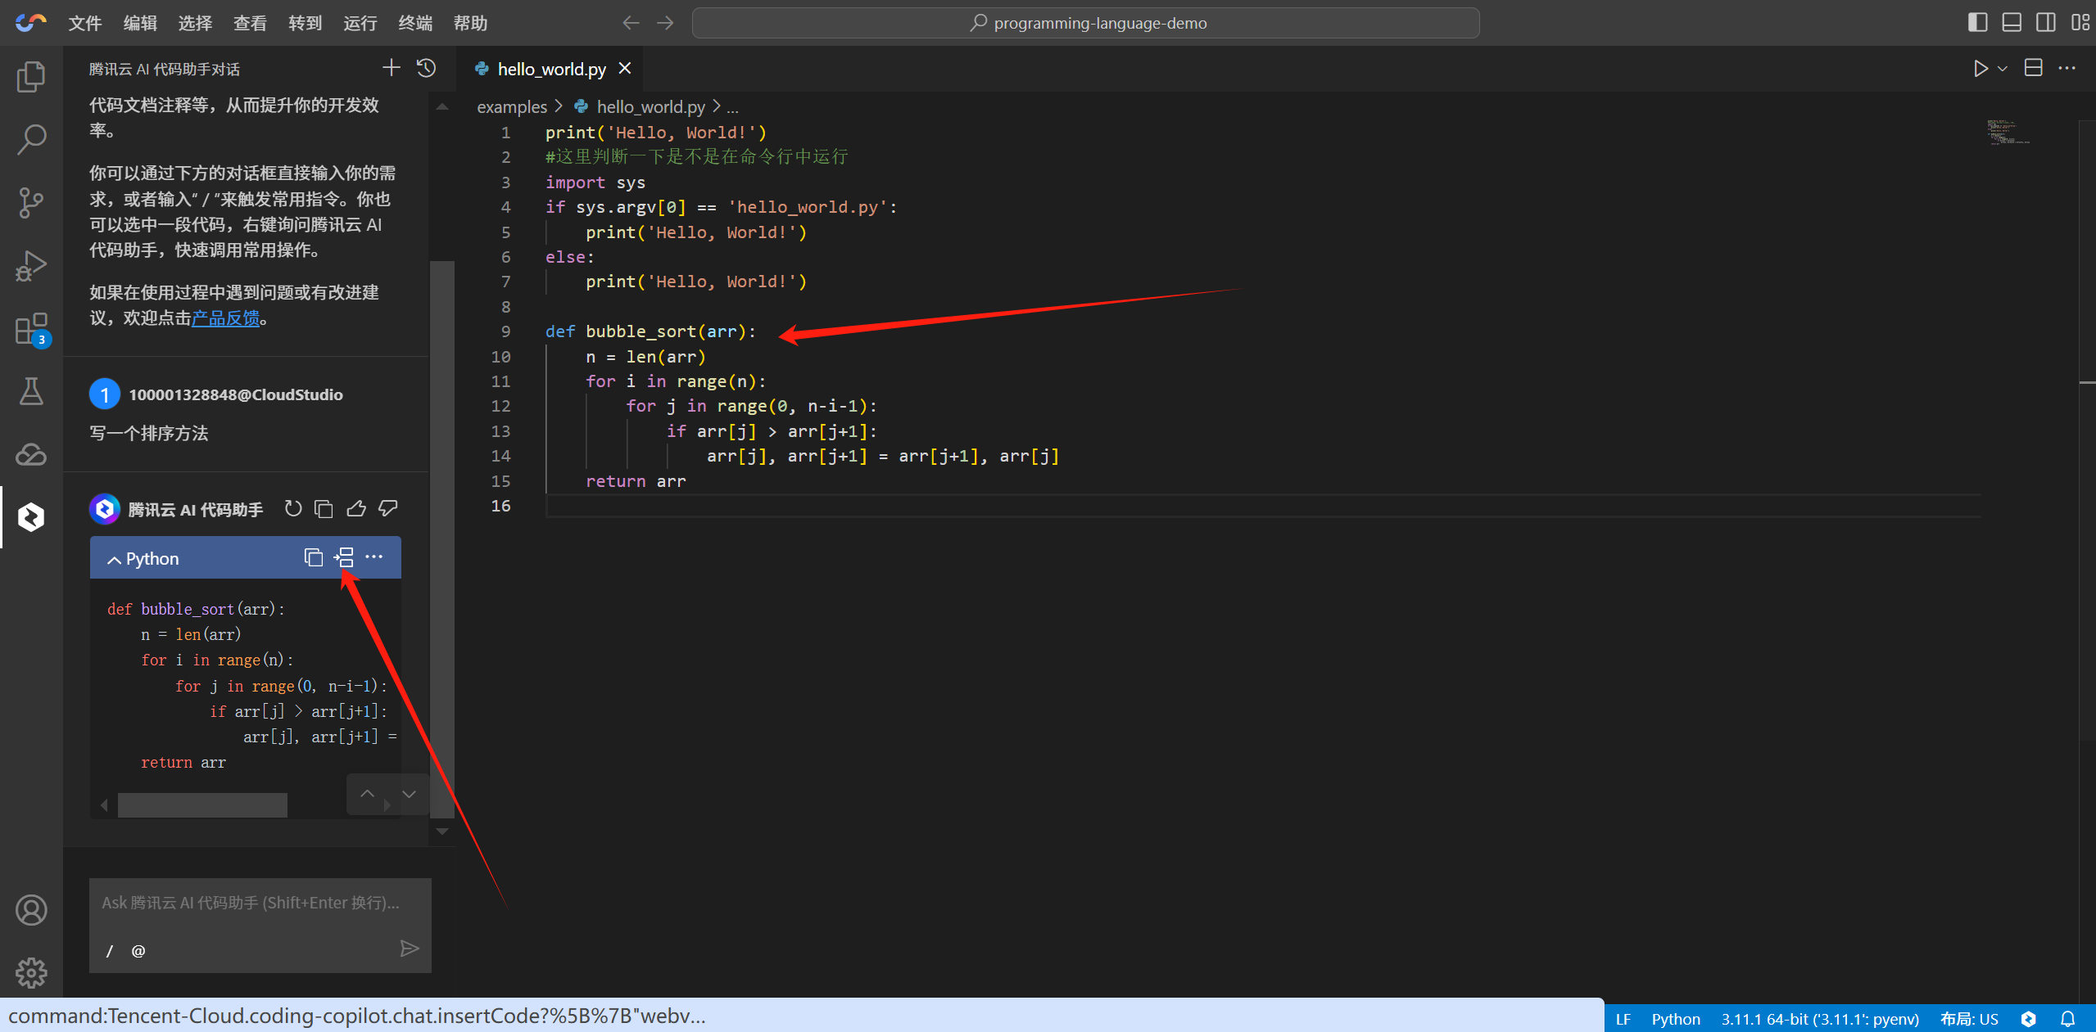The width and height of the screenshot is (2096, 1032).
Task: Open the Testing flask view
Action: (31, 392)
